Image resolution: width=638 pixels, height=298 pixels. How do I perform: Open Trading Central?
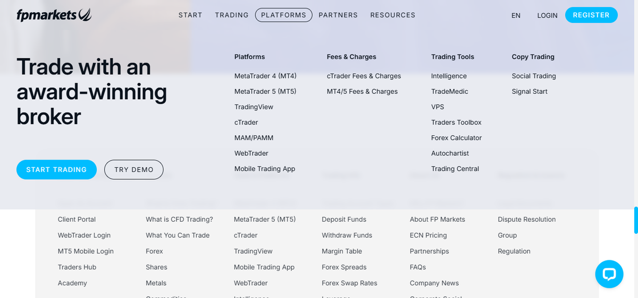[x=455, y=169]
